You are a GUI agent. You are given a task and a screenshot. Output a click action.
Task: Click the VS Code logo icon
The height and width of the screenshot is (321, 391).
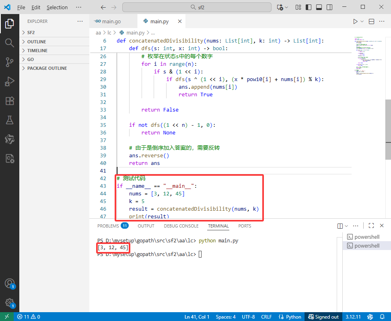tap(7, 7)
